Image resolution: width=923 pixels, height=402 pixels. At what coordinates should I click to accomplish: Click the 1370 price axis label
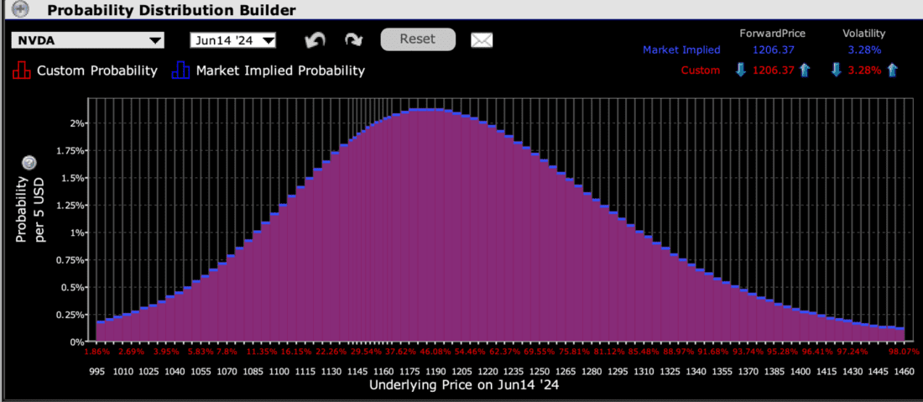point(748,372)
